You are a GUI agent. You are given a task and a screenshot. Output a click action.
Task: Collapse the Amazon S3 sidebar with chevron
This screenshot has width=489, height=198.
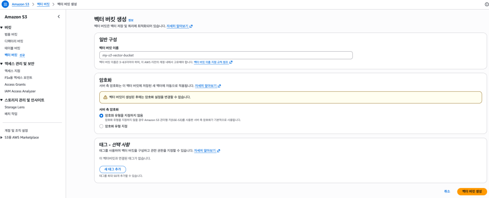tap(59, 17)
